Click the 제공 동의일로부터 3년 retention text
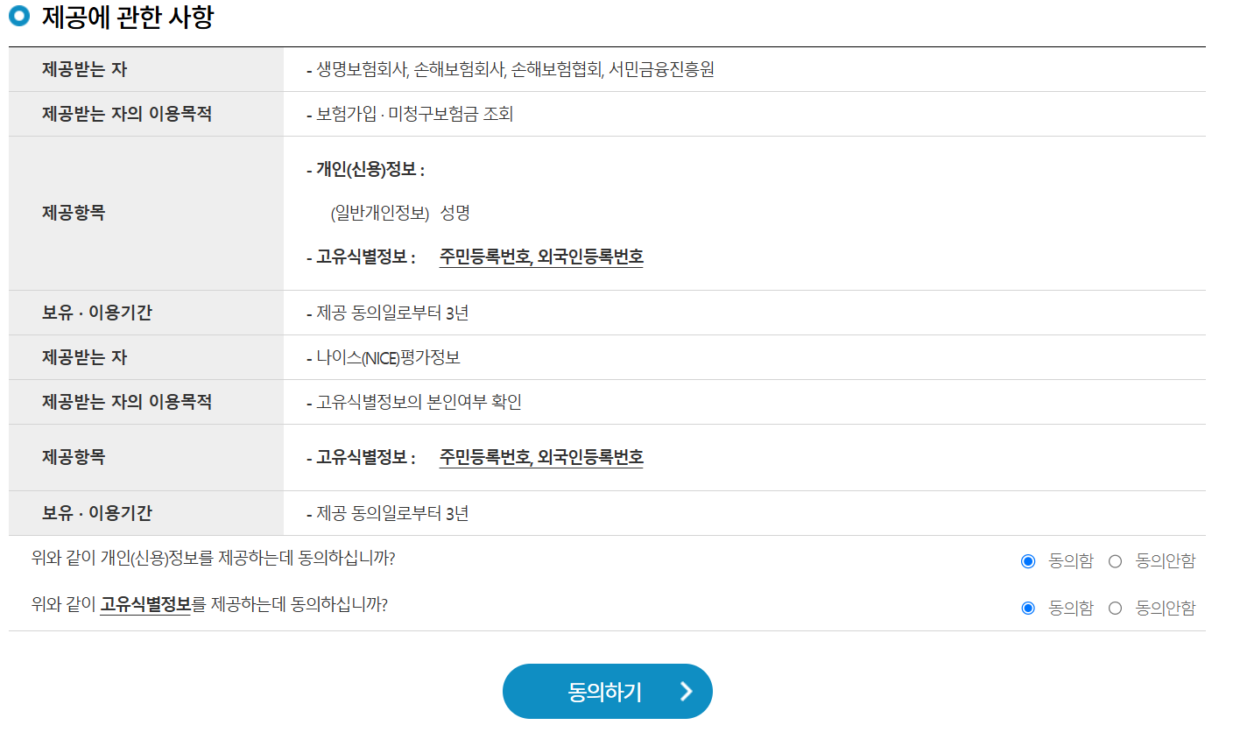 pyautogui.click(x=391, y=313)
